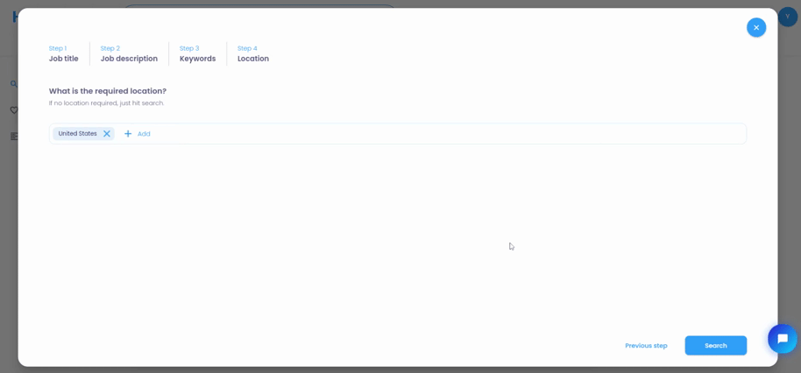This screenshot has height=373, width=801.
Task: Go back using the Previous step link
Action: [646, 346]
